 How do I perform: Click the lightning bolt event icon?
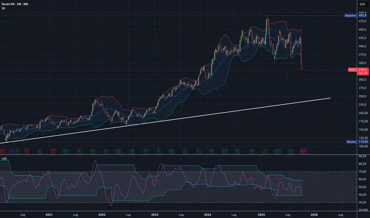pyautogui.click(x=301, y=151)
